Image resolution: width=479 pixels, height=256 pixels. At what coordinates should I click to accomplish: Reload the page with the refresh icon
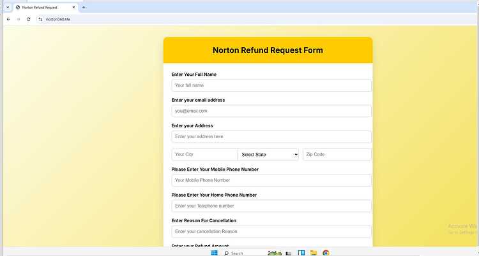28,19
